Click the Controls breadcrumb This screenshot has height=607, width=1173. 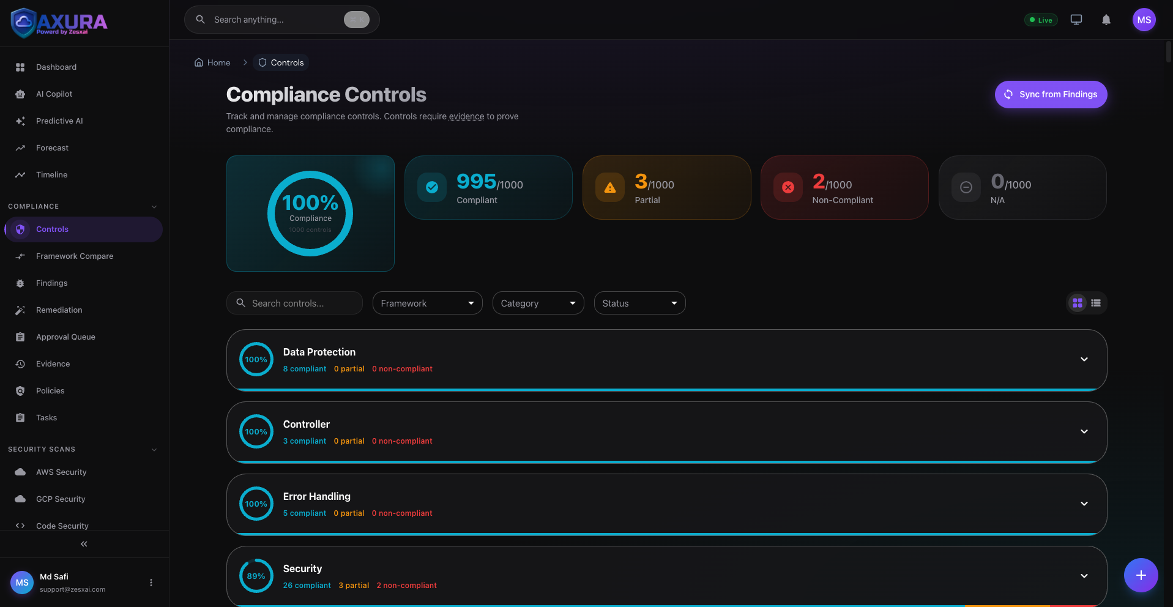[x=281, y=62]
